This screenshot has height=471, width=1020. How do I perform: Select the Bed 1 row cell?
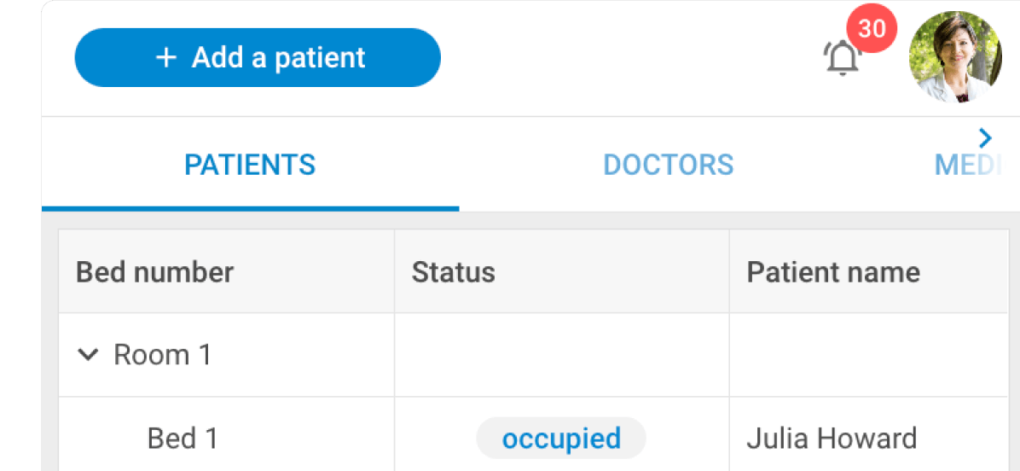pos(226,438)
